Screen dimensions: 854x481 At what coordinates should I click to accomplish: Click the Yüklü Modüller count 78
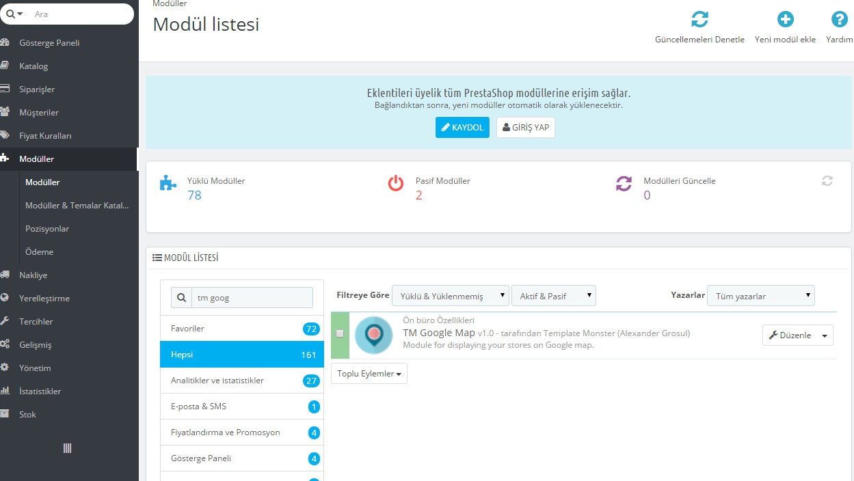point(194,195)
